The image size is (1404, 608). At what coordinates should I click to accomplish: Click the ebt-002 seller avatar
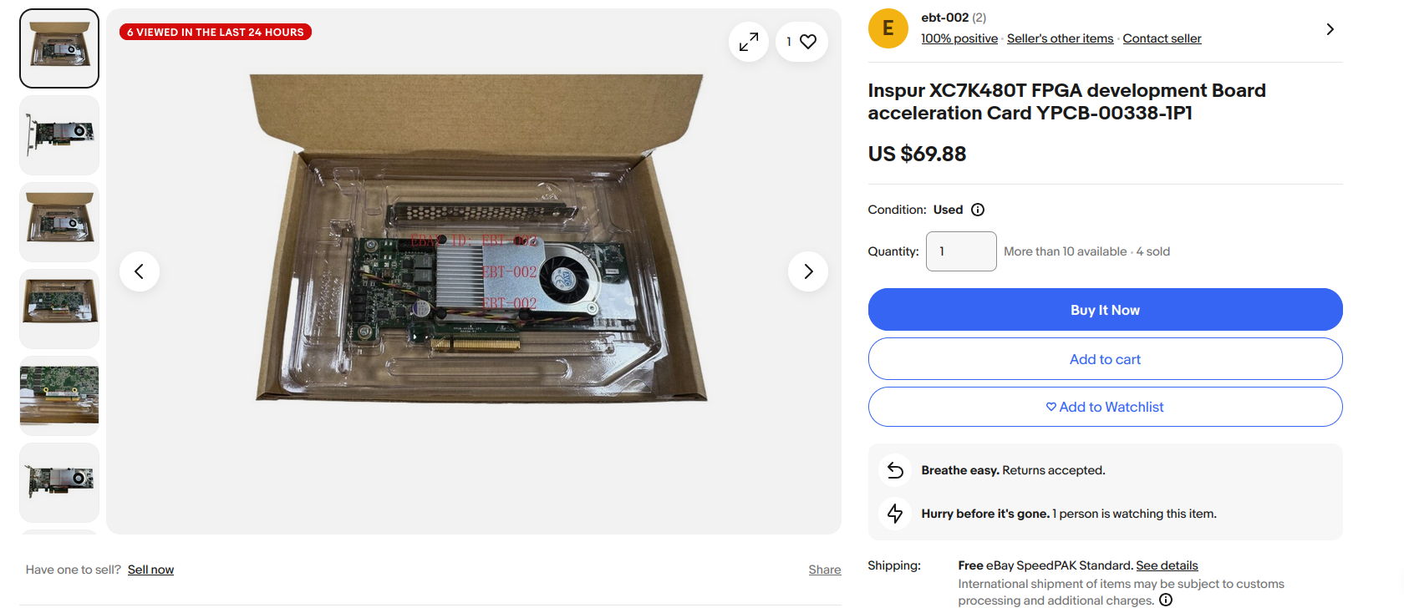point(888,28)
